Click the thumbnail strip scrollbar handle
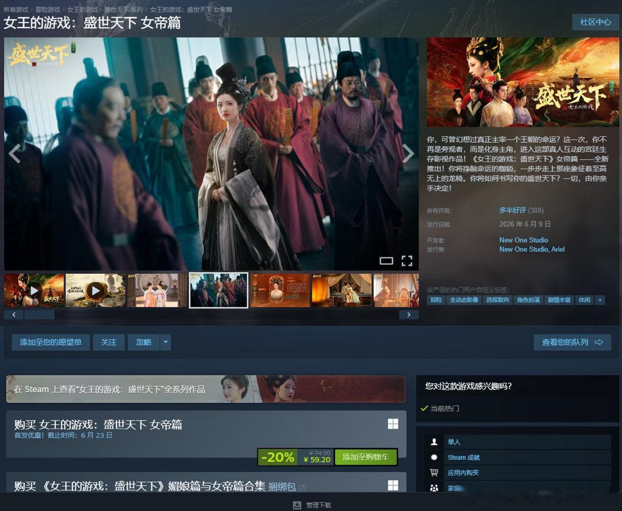 39,314
